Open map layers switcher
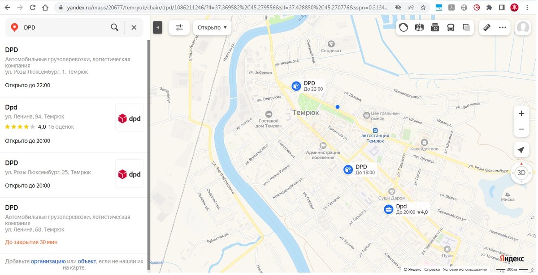The width and height of the screenshot is (538, 275). 466,27
